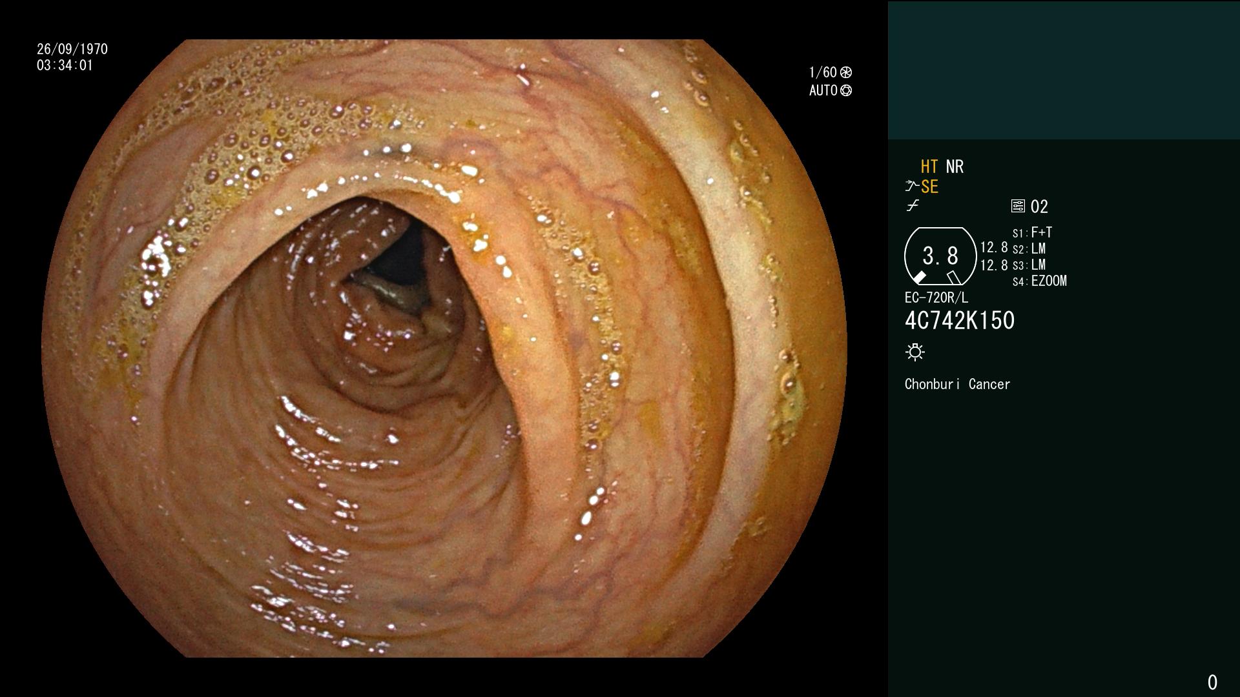Click the S1 switch assignment F+T
Screen dimensions: 1240x697
click(1032, 232)
